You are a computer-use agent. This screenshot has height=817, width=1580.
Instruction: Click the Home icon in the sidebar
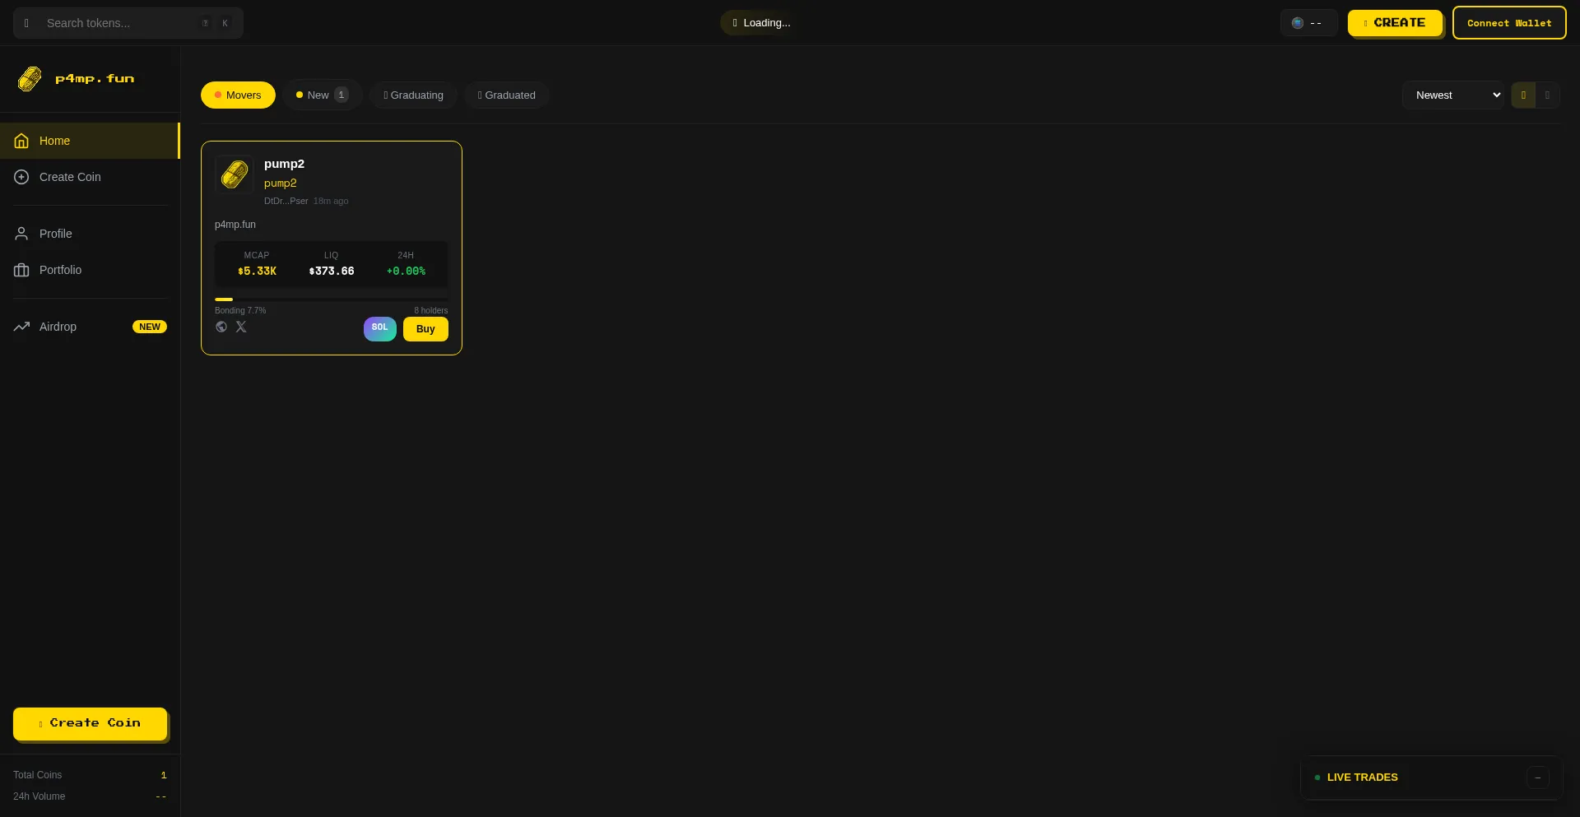coord(21,141)
